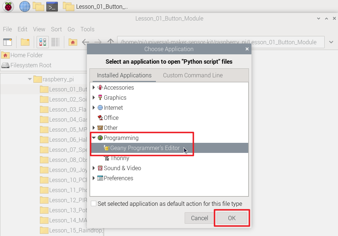Image resolution: width=338 pixels, height=236 pixels.
Task: Go to home folder toolbar icon
Action: click(73, 42)
